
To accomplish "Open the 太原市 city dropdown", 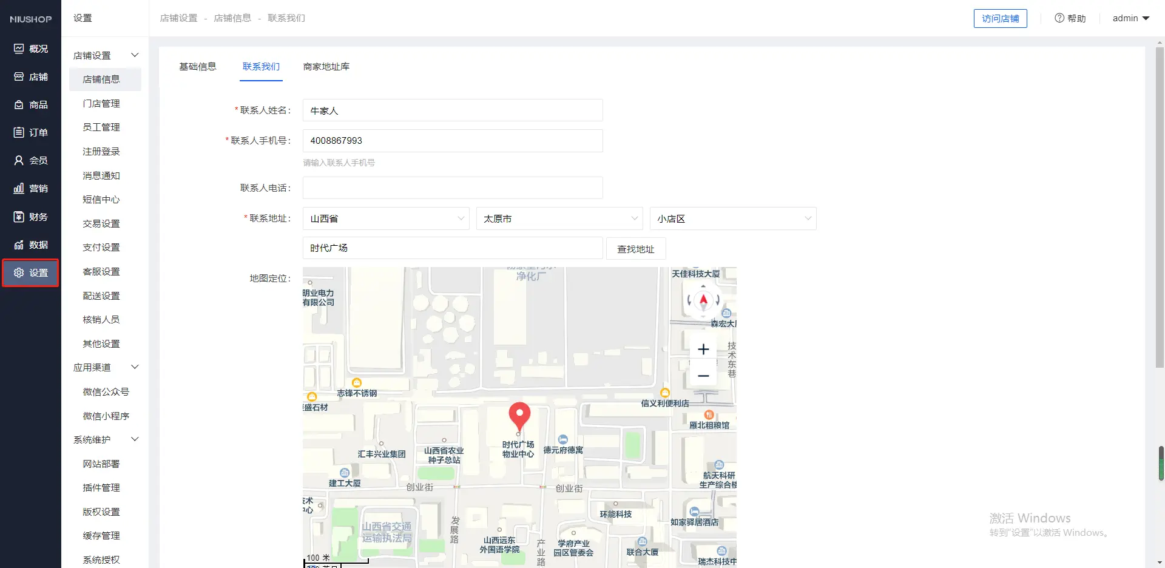I will tap(559, 218).
